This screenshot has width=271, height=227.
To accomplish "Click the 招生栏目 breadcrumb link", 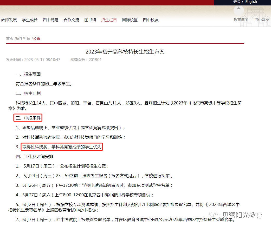I will (23, 38).
